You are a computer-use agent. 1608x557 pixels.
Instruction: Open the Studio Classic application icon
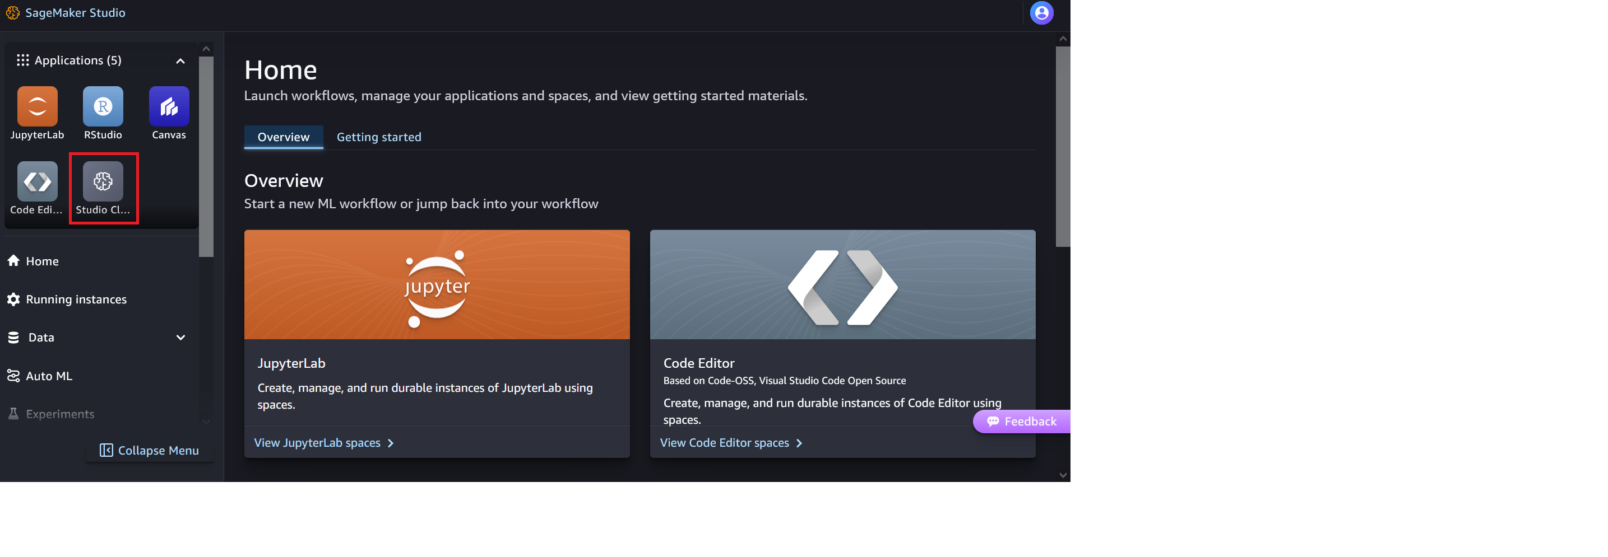click(103, 181)
